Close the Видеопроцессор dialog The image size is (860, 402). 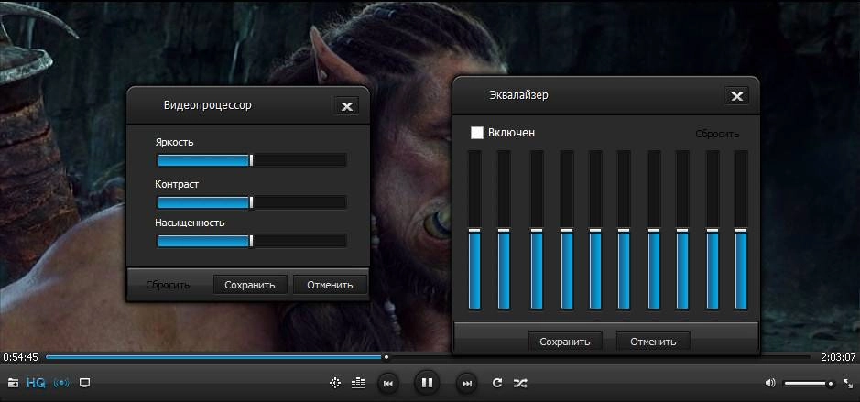(346, 106)
